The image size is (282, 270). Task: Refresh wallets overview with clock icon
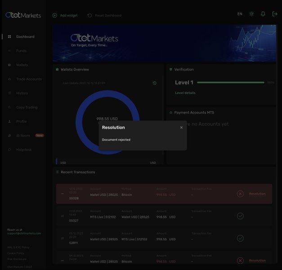point(154,83)
